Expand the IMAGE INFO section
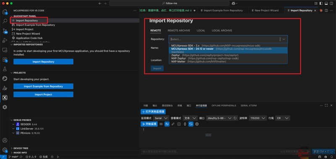336x159 pixels. point(18,153)
